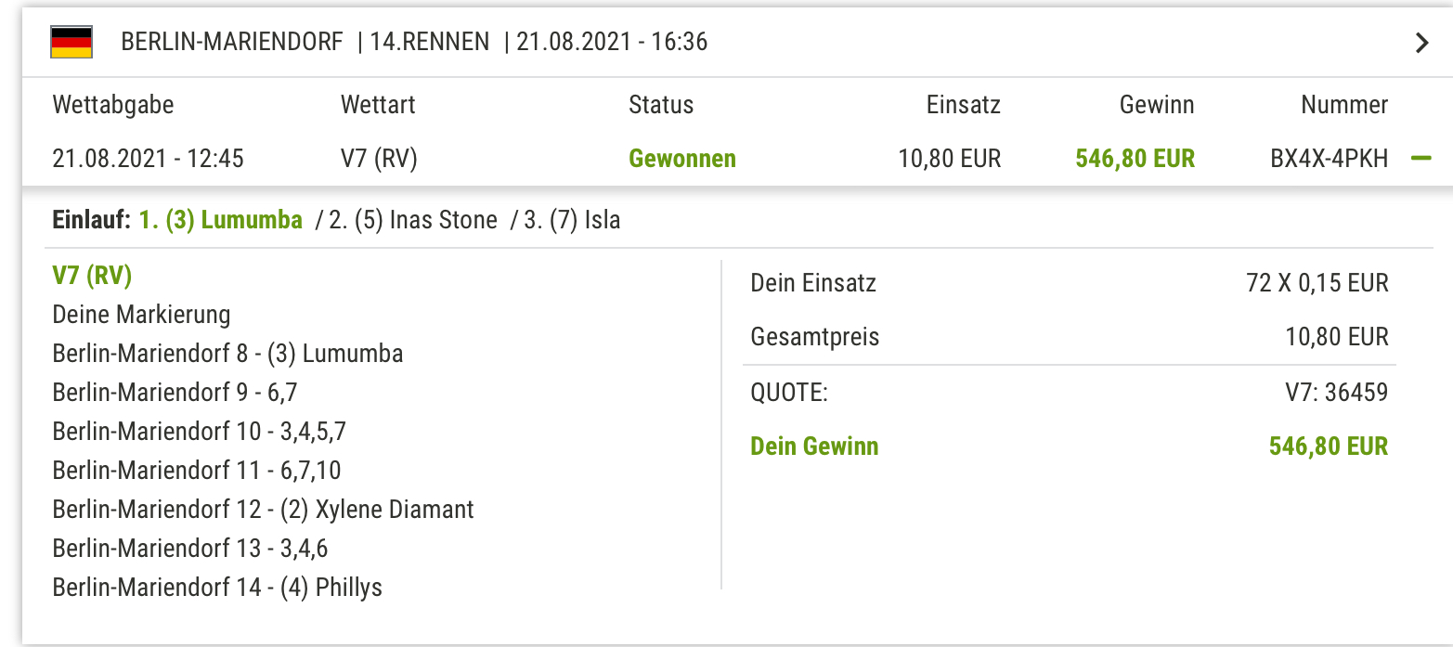Image resolution: width=1453 pixels, height=647 pixels.
Task: Click the Status column header
Action: [661, 105]
